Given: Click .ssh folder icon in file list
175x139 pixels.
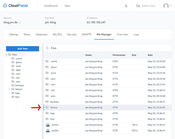Looking at the screenshot, I should click(47, 90).
